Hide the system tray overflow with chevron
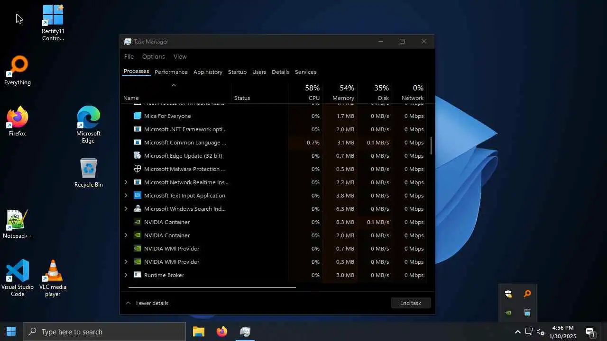Image resolution: width=607 pixels, height=341 pixels. click(517, 332)
